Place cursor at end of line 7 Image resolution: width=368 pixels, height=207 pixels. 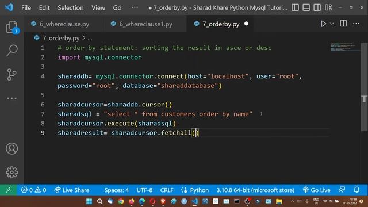[x=253, y=114]
